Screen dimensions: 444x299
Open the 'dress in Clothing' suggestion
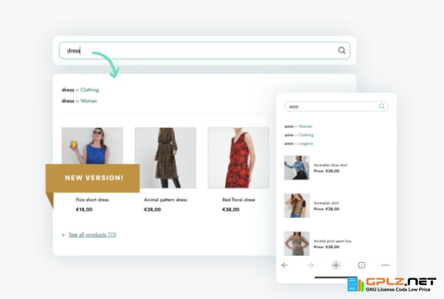[x=80, y=89]
